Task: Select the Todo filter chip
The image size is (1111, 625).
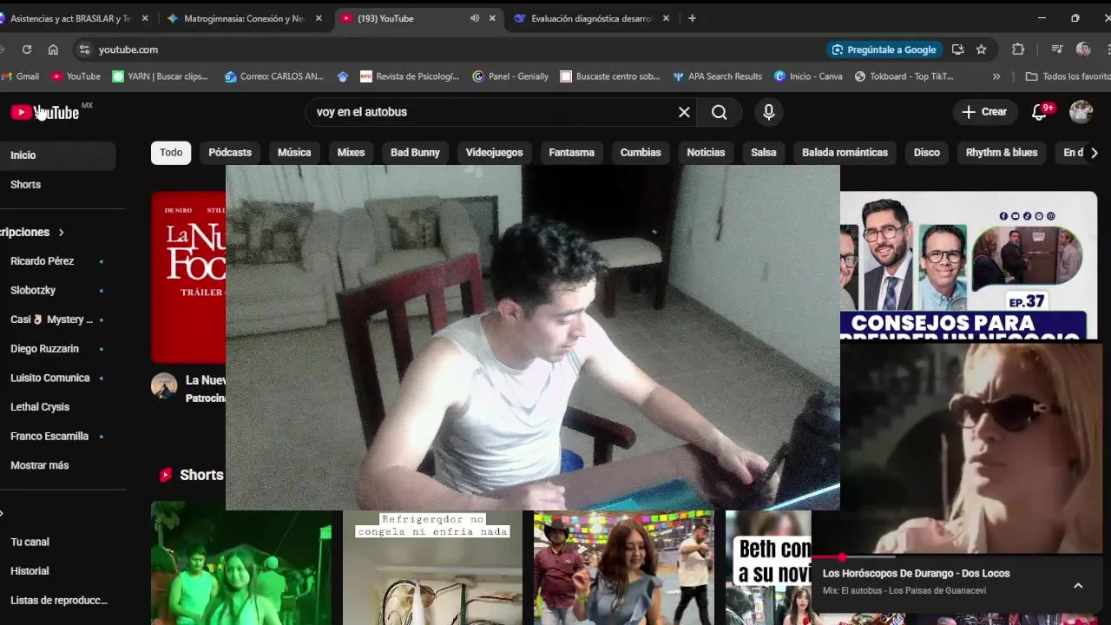Action: (x=171, y=153)
